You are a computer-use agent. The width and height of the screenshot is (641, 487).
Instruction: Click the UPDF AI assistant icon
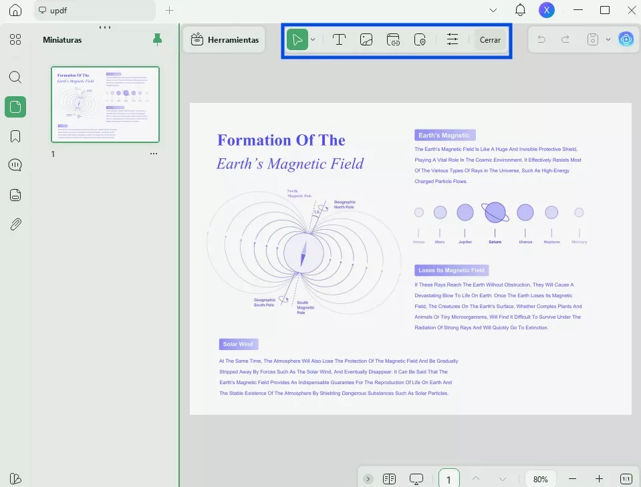tap(626, 39)
